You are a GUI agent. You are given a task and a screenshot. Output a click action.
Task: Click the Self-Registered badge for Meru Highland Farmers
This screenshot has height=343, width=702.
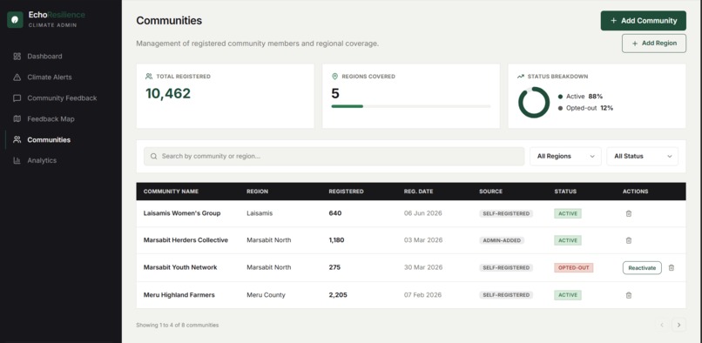point(506,295)
